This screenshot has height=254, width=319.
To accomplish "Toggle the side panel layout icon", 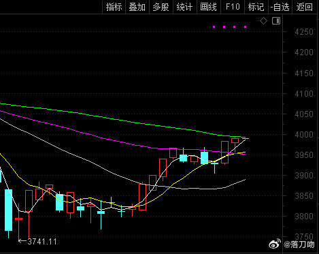I will pos(276,21).
